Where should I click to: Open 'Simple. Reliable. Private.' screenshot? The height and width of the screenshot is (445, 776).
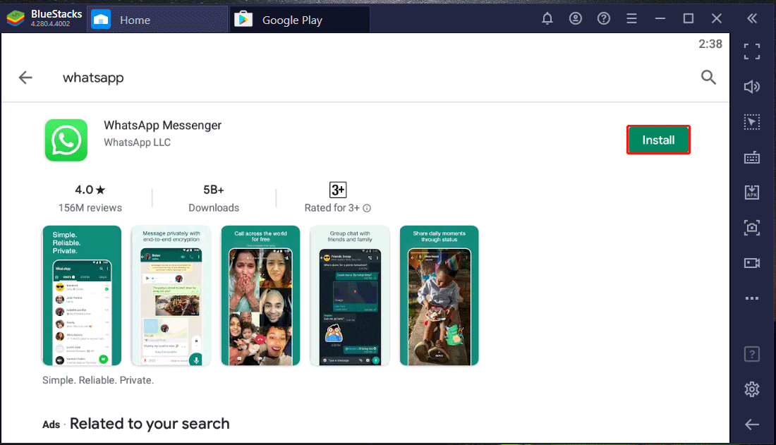[82, 295]
